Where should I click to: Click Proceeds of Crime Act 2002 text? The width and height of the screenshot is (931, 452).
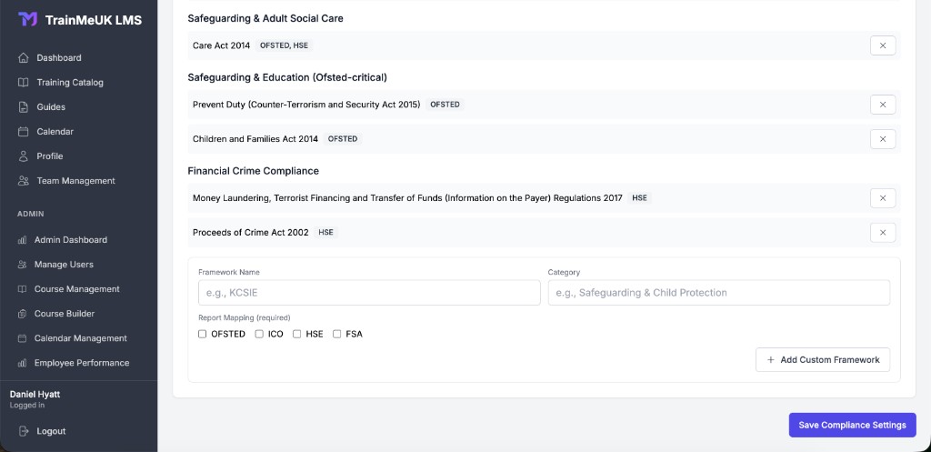251,232
